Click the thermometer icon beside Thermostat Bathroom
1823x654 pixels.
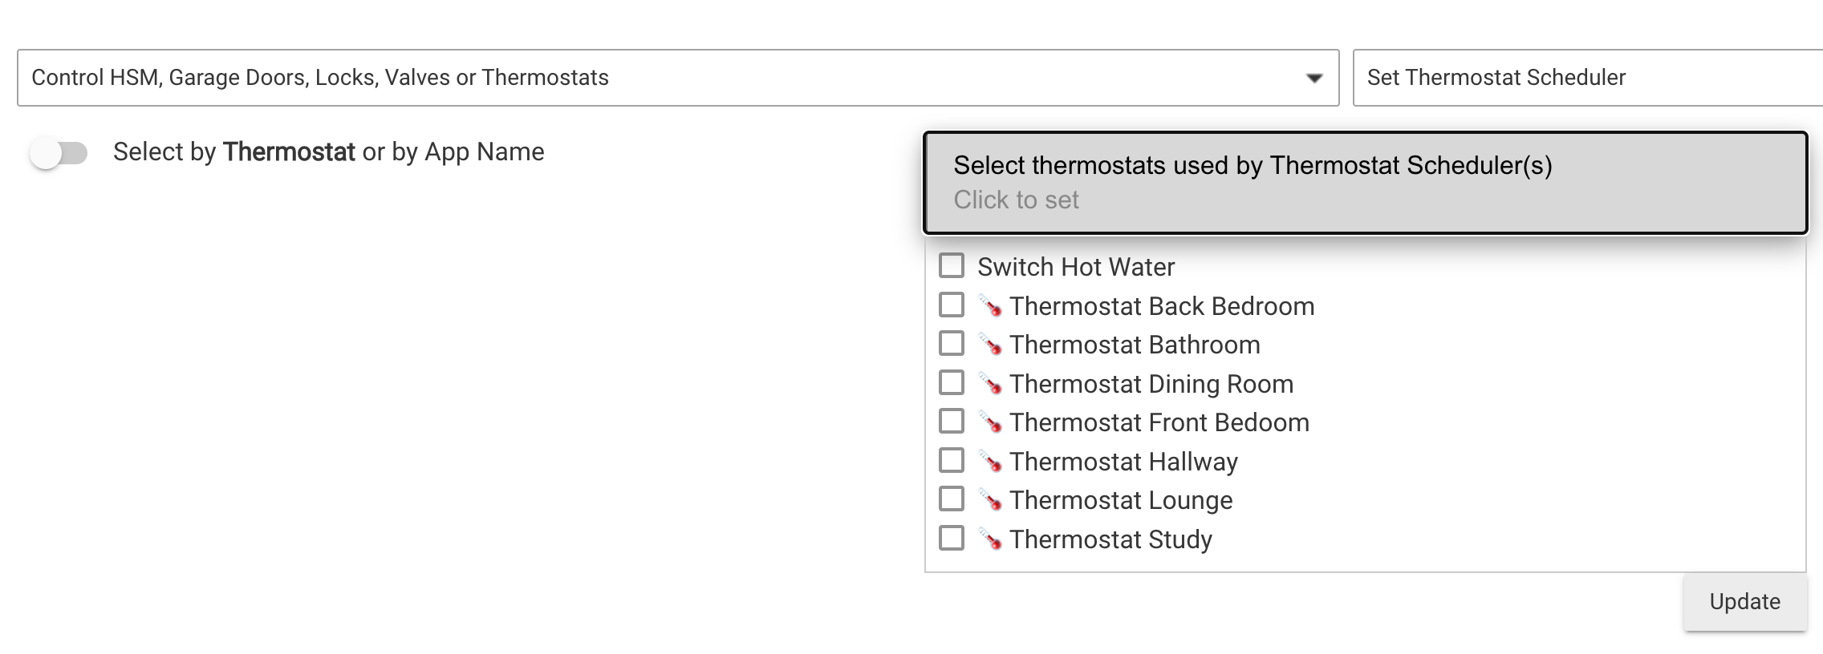991,345
